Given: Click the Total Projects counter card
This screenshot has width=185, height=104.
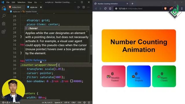Looking at the screenshot, I should coord(139,76).
